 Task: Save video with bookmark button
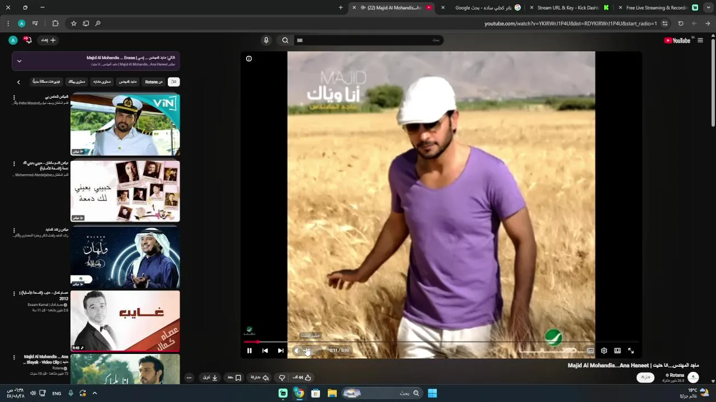(234, 377)
